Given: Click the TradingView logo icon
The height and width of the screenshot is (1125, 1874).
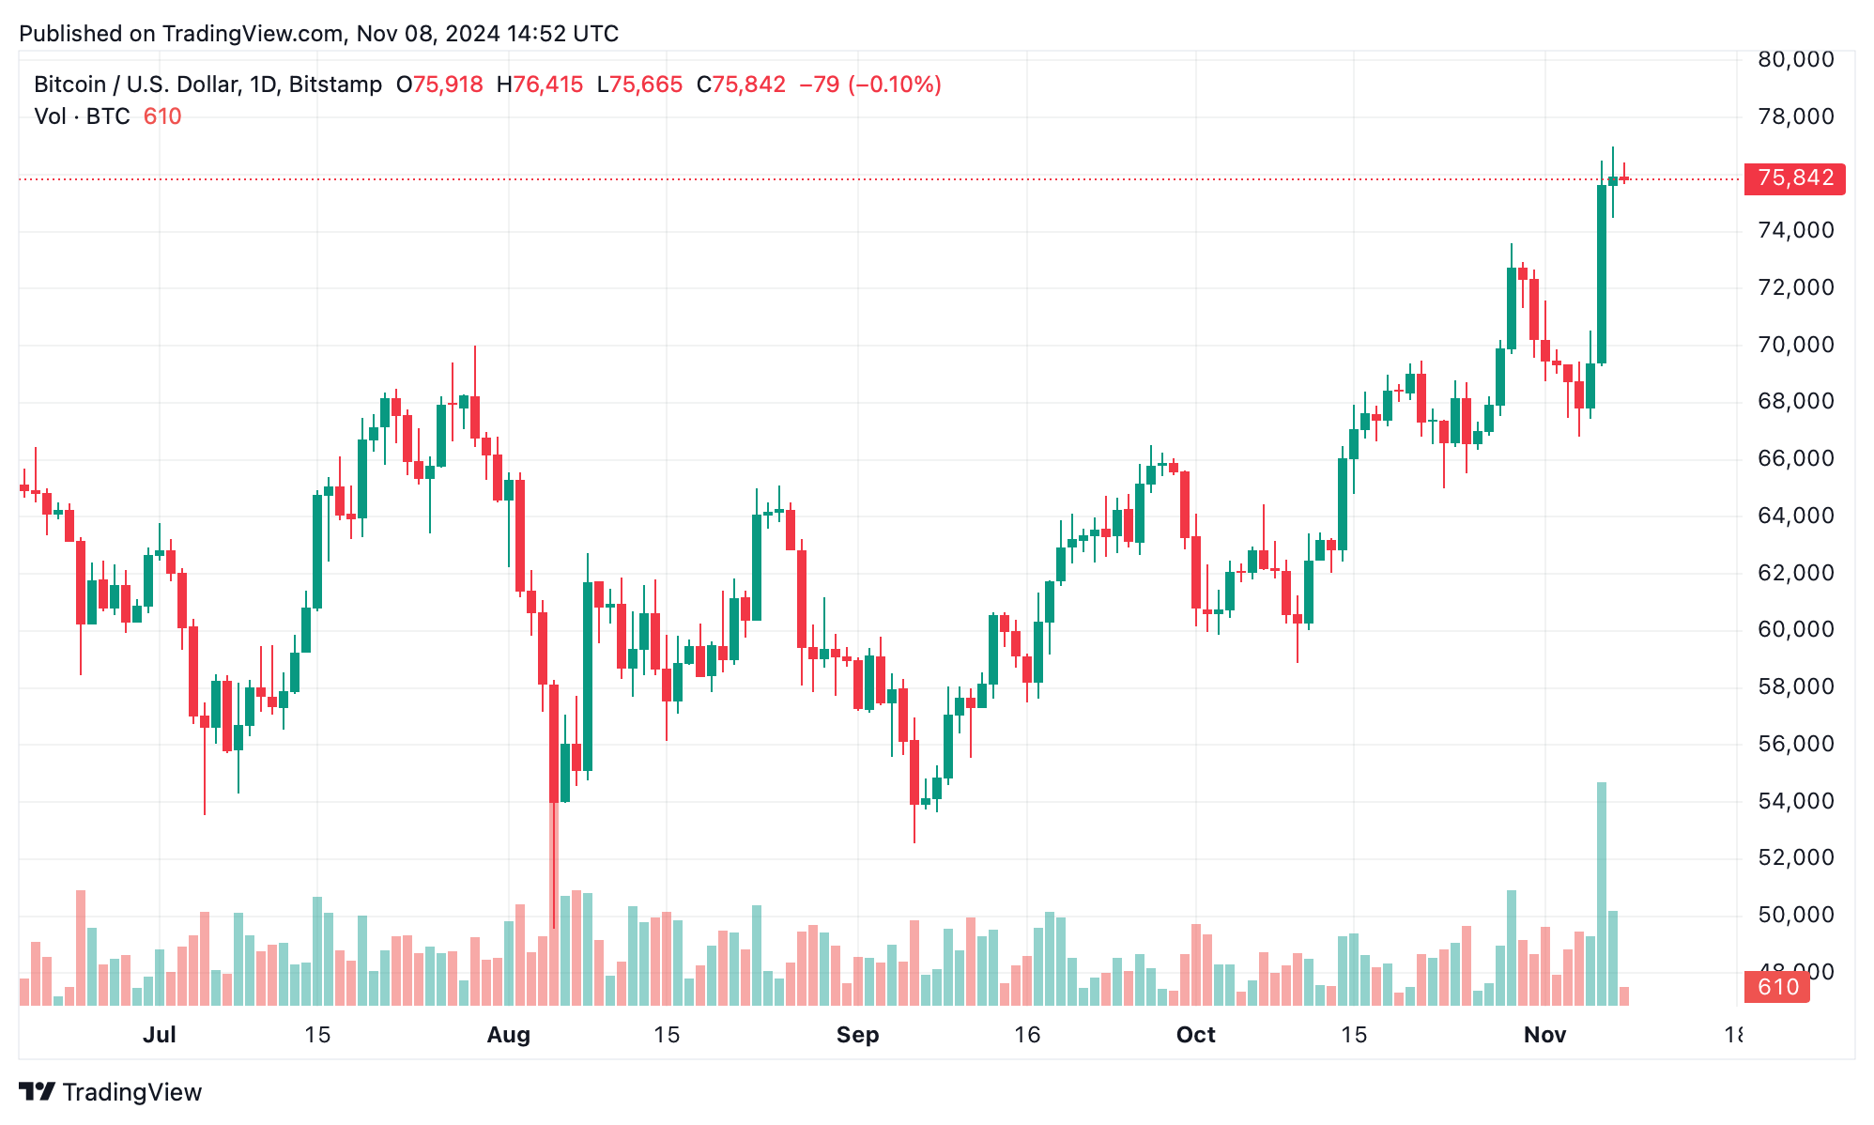Looking at the screenshot, I should [x=38, y=1092].
